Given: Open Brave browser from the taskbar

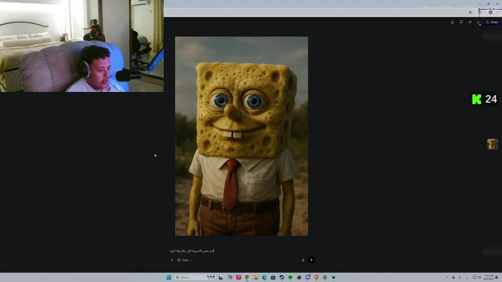Looking at the screenshot, I should pos(316,277).
